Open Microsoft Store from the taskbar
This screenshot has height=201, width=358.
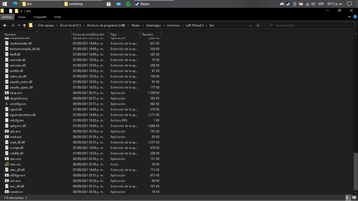[x=109, y=4]
